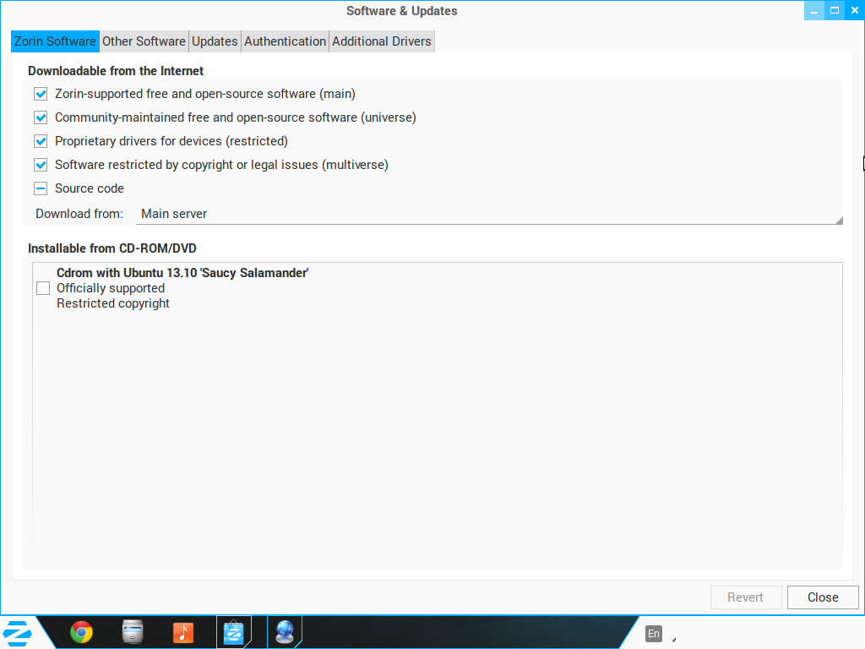Maximize the Software & Updates window
Screen dimensions: 865x649
click(x=834, y=10)
